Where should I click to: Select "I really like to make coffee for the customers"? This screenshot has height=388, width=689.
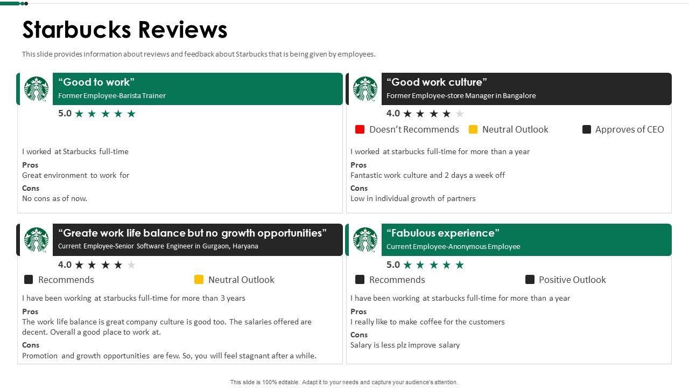(427, 322)
